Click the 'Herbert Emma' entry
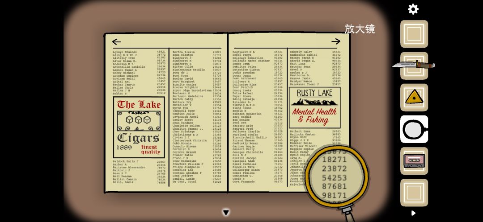483x222 pixels. (300, 132)
